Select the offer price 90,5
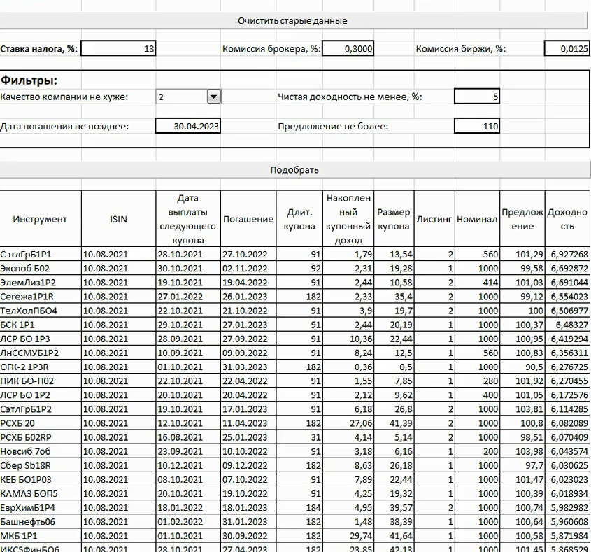 [522, 367]
